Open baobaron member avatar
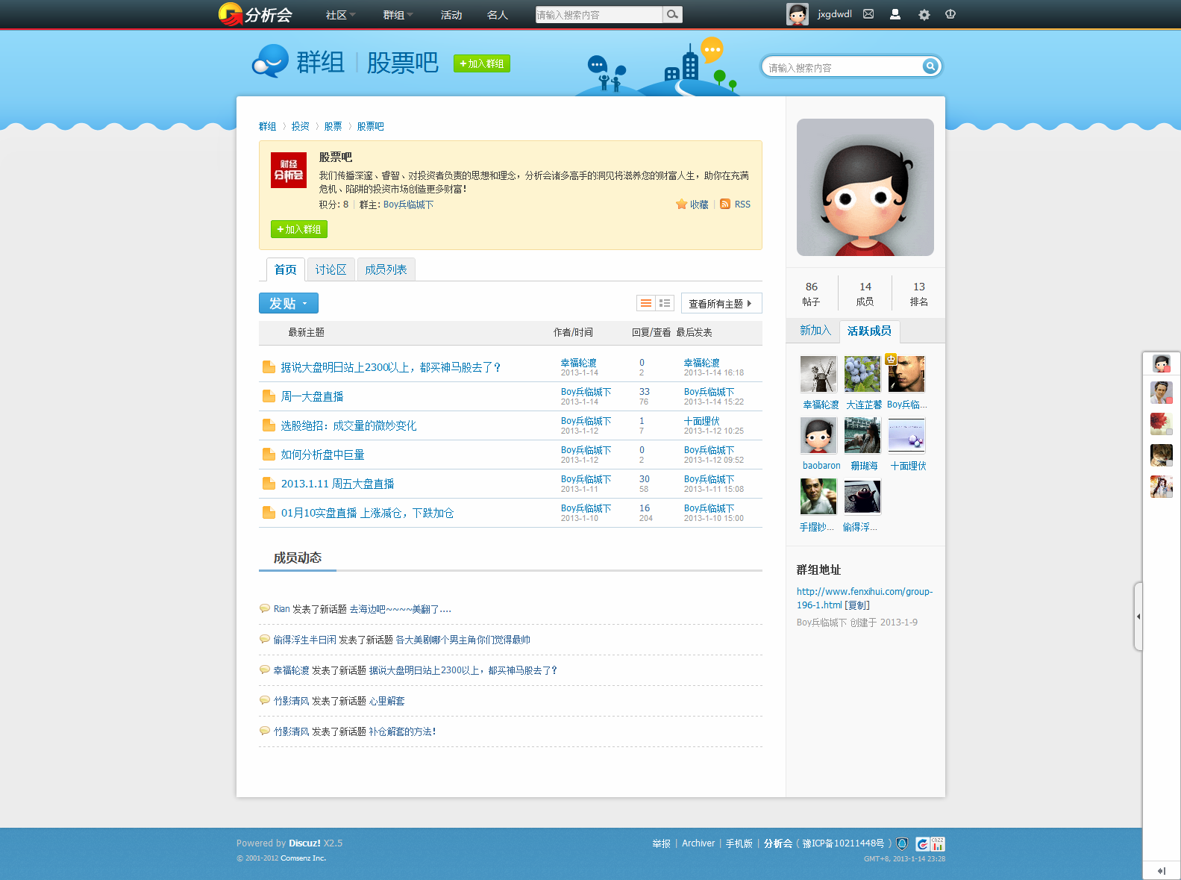 coord(818,435)
